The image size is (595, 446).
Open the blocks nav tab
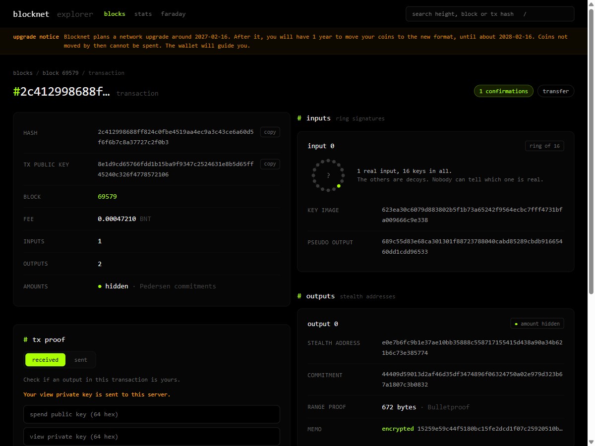(x=115, y=14)
